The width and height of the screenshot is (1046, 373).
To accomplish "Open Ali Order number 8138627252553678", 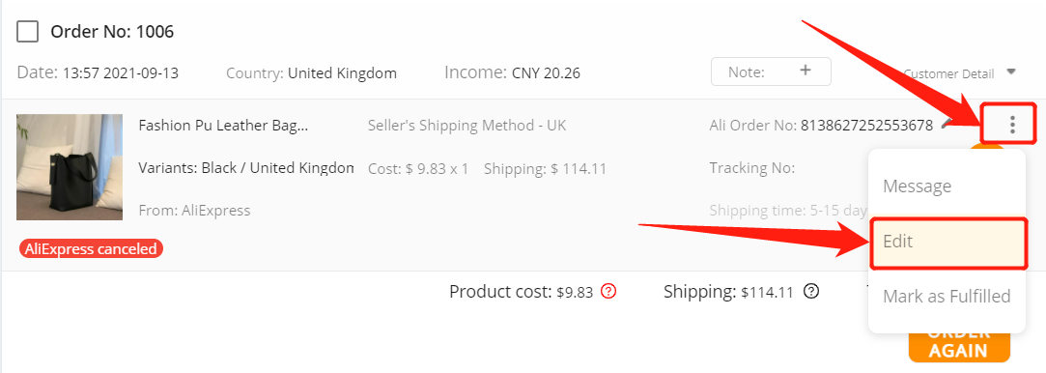I will [866, 125].
